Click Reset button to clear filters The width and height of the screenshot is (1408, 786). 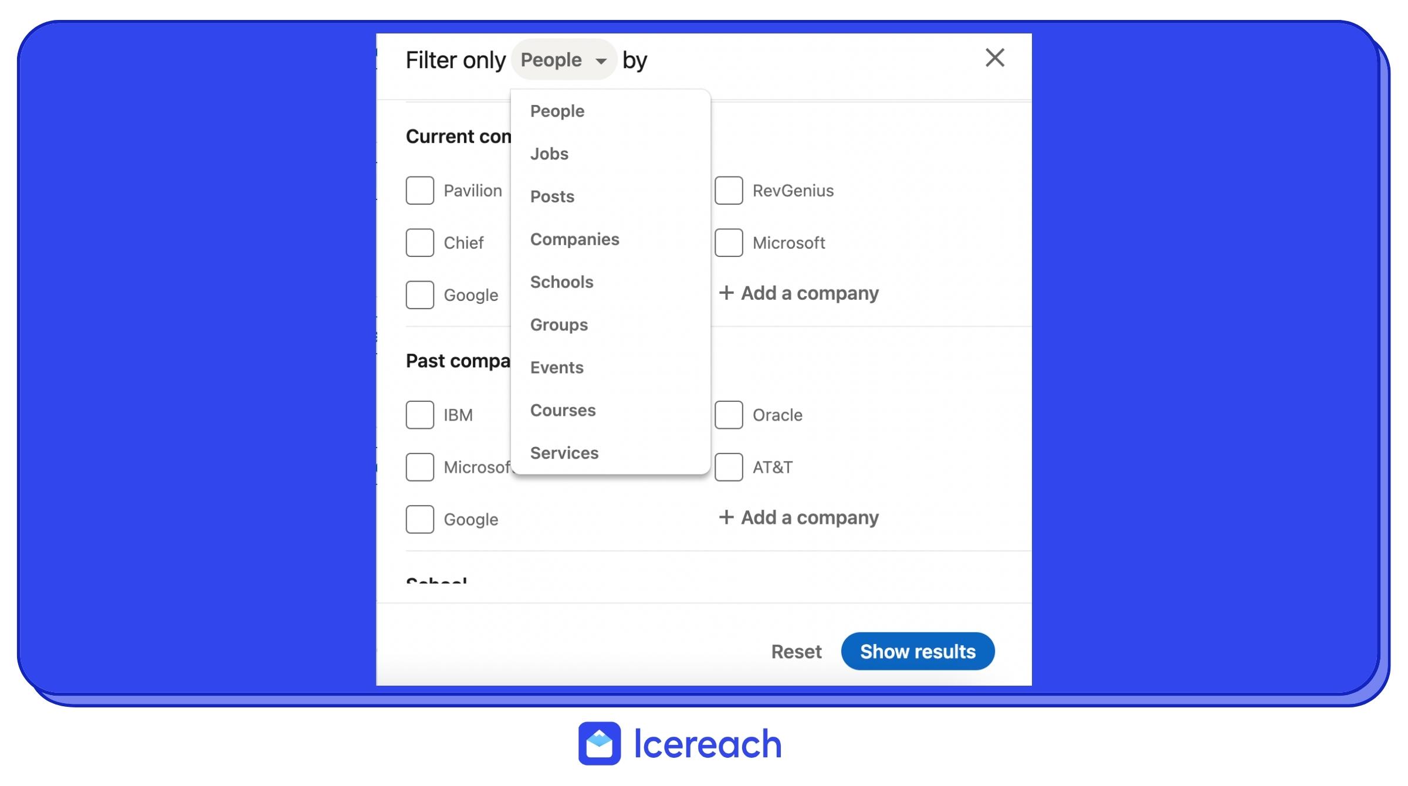click(x=796, y=651)
